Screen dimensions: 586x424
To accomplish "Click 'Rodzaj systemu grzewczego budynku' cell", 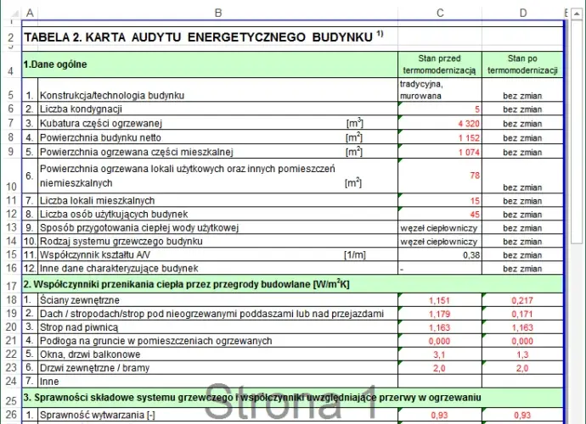I will (x=218, y=241).
